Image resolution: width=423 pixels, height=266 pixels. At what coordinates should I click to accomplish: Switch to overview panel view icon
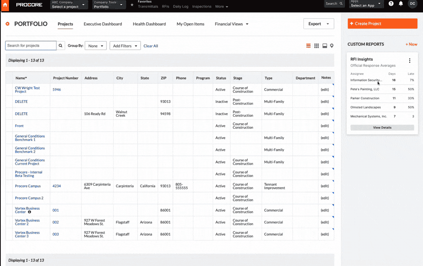(325, 46)
